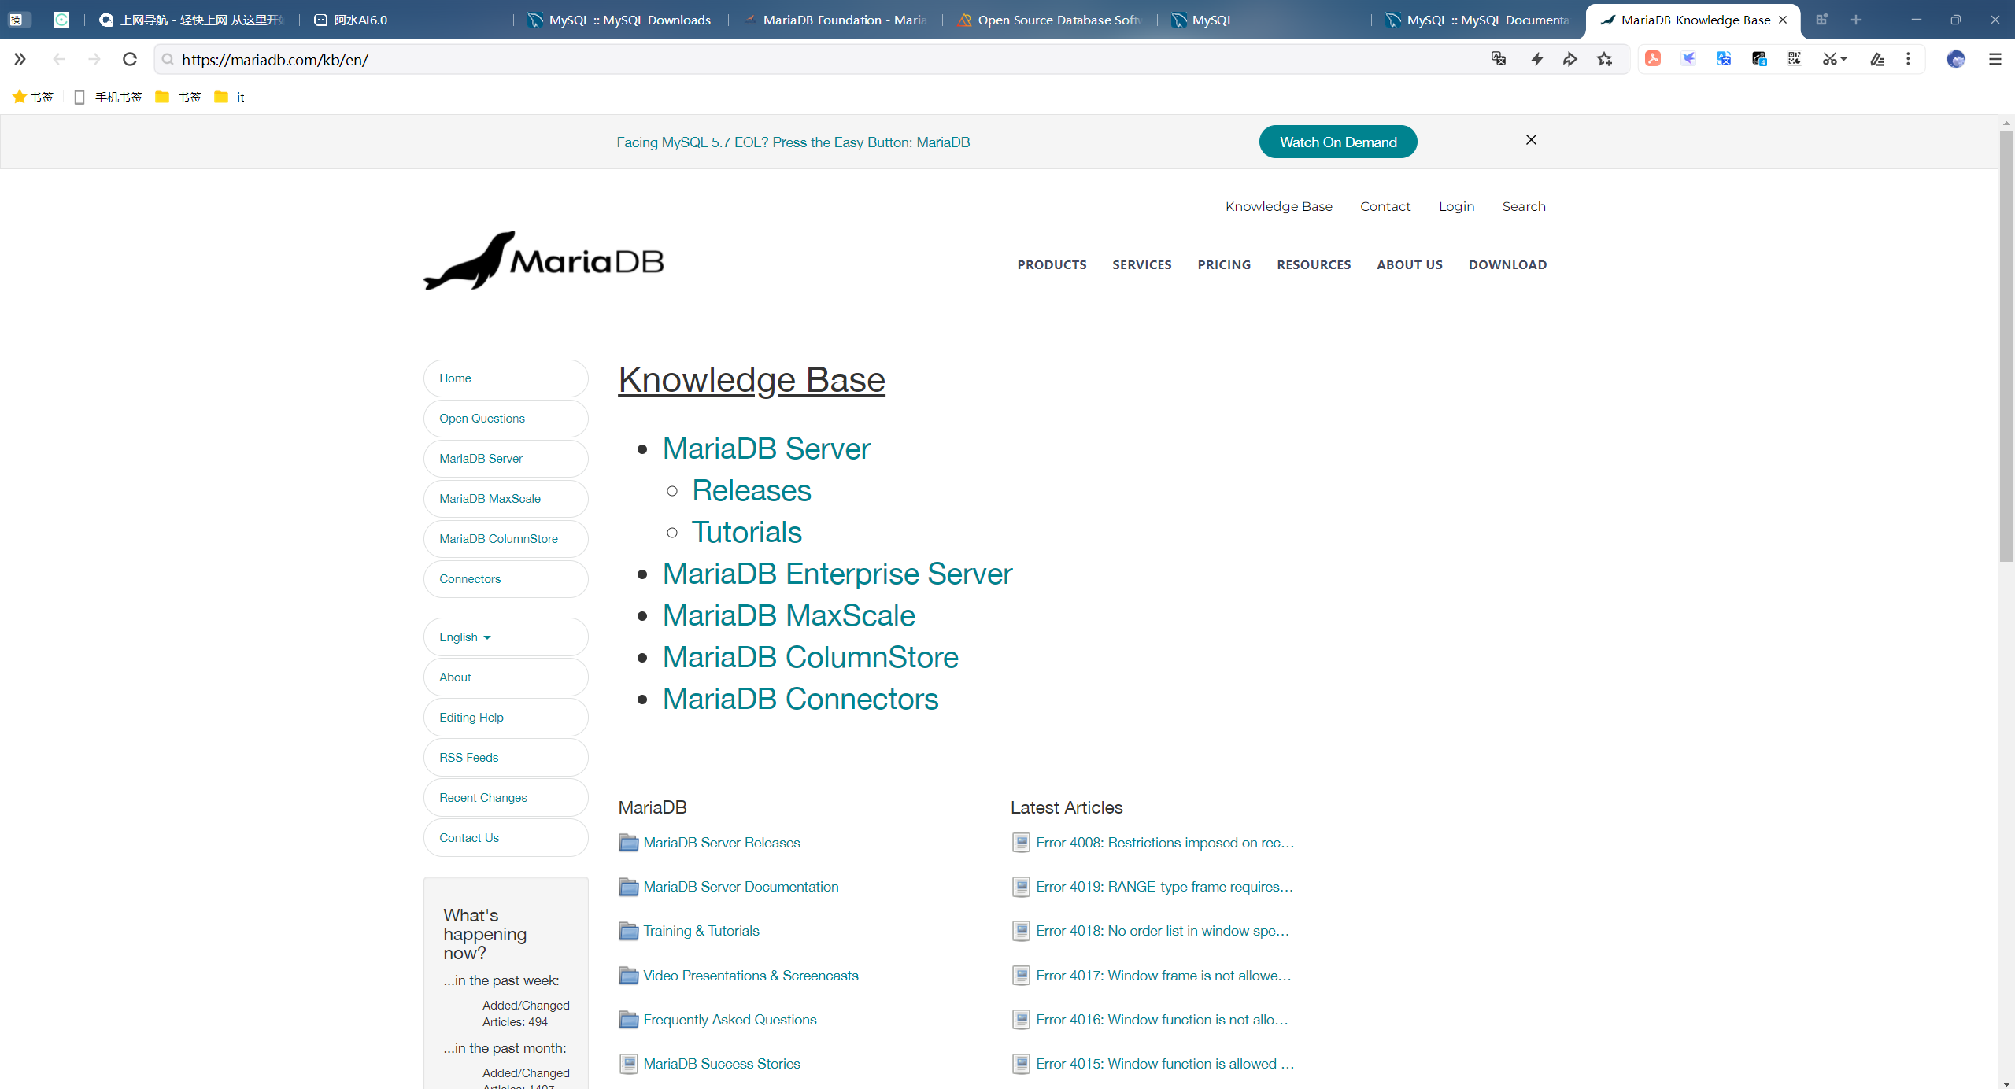Click the Releases sub-link
2015x1089 pixels.
coord(752,490)
